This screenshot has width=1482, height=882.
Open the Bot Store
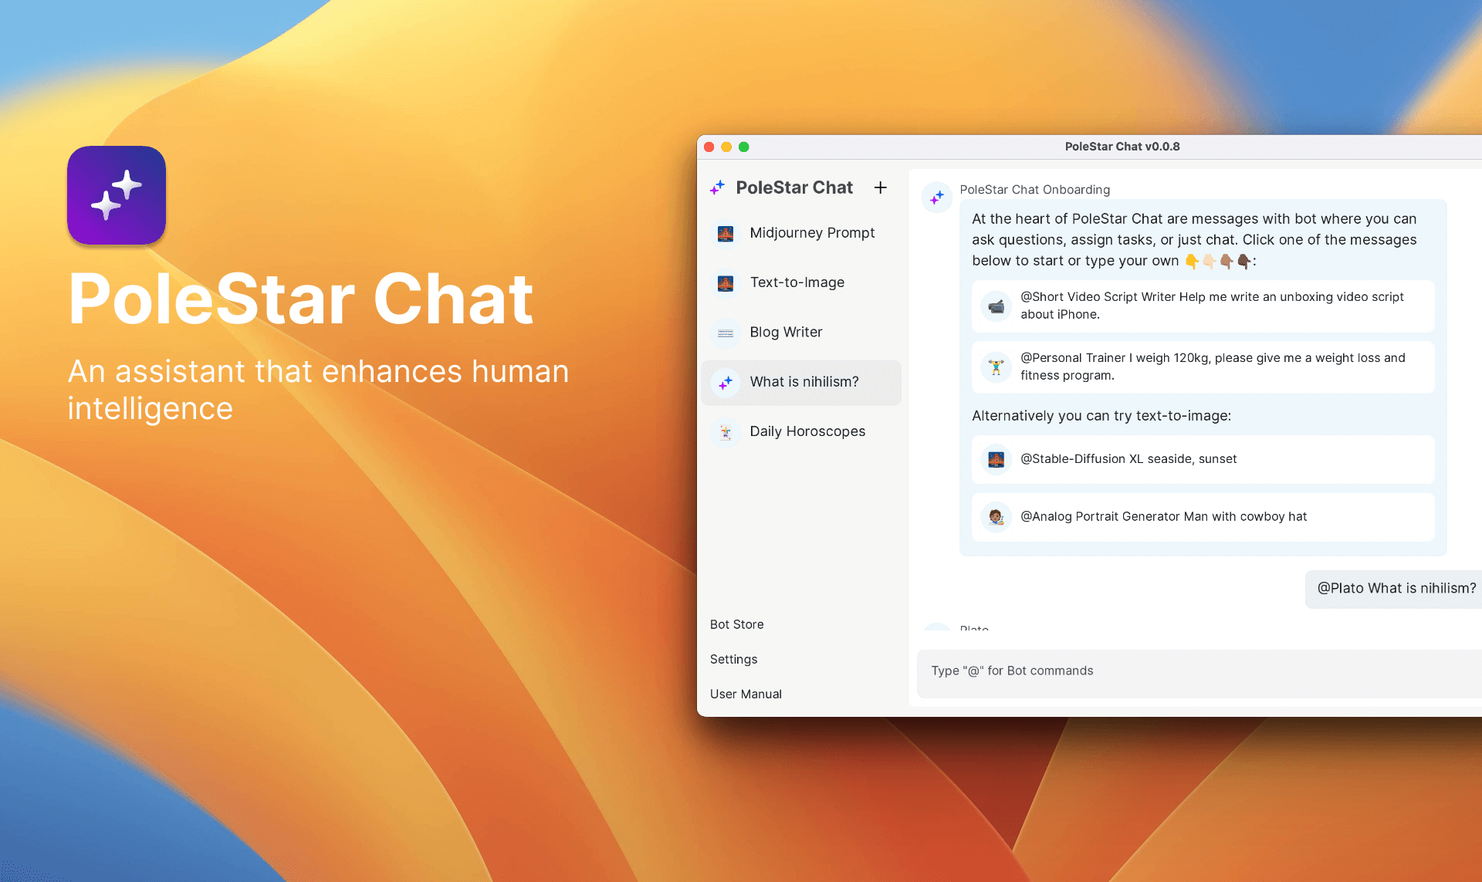[736, 624]
